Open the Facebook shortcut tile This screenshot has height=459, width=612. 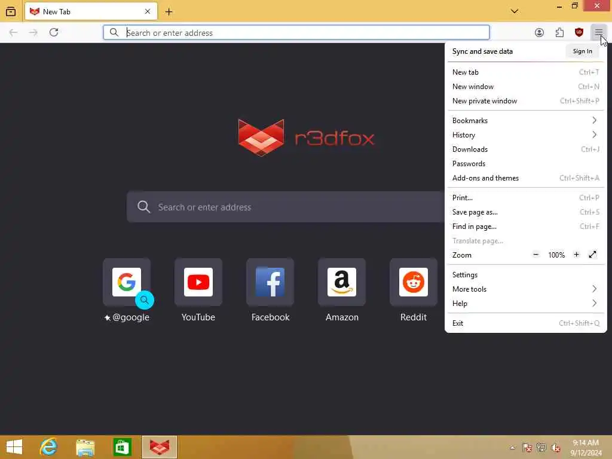[x=270, y=282]
